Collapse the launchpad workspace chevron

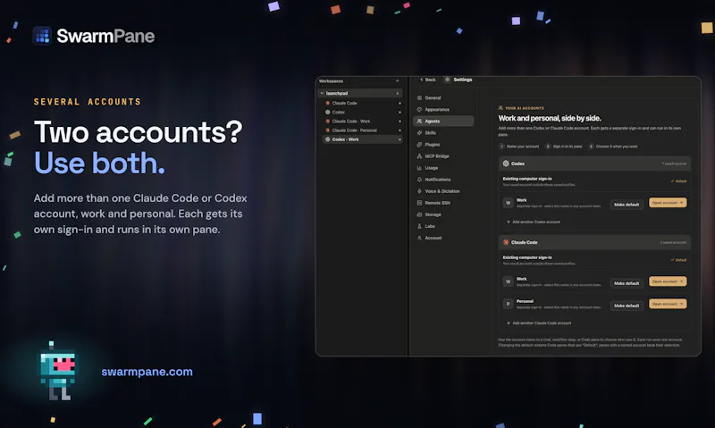pyautogui.click(x=322, y=93)
